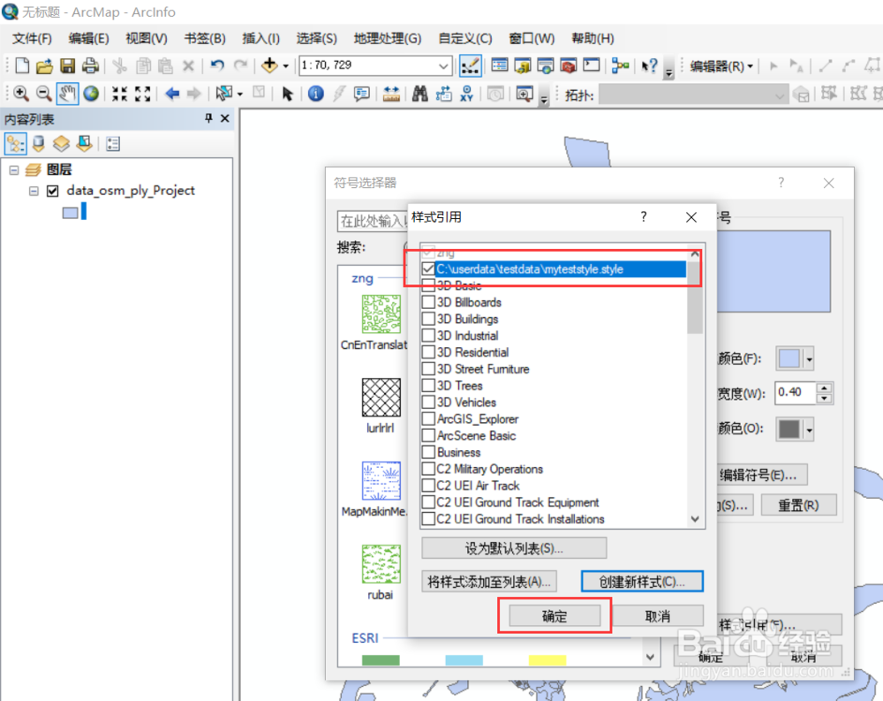The height and width of the screenshot is (701, 883).
Task: Check the 3D Billboards style
Action: point(428,302)
